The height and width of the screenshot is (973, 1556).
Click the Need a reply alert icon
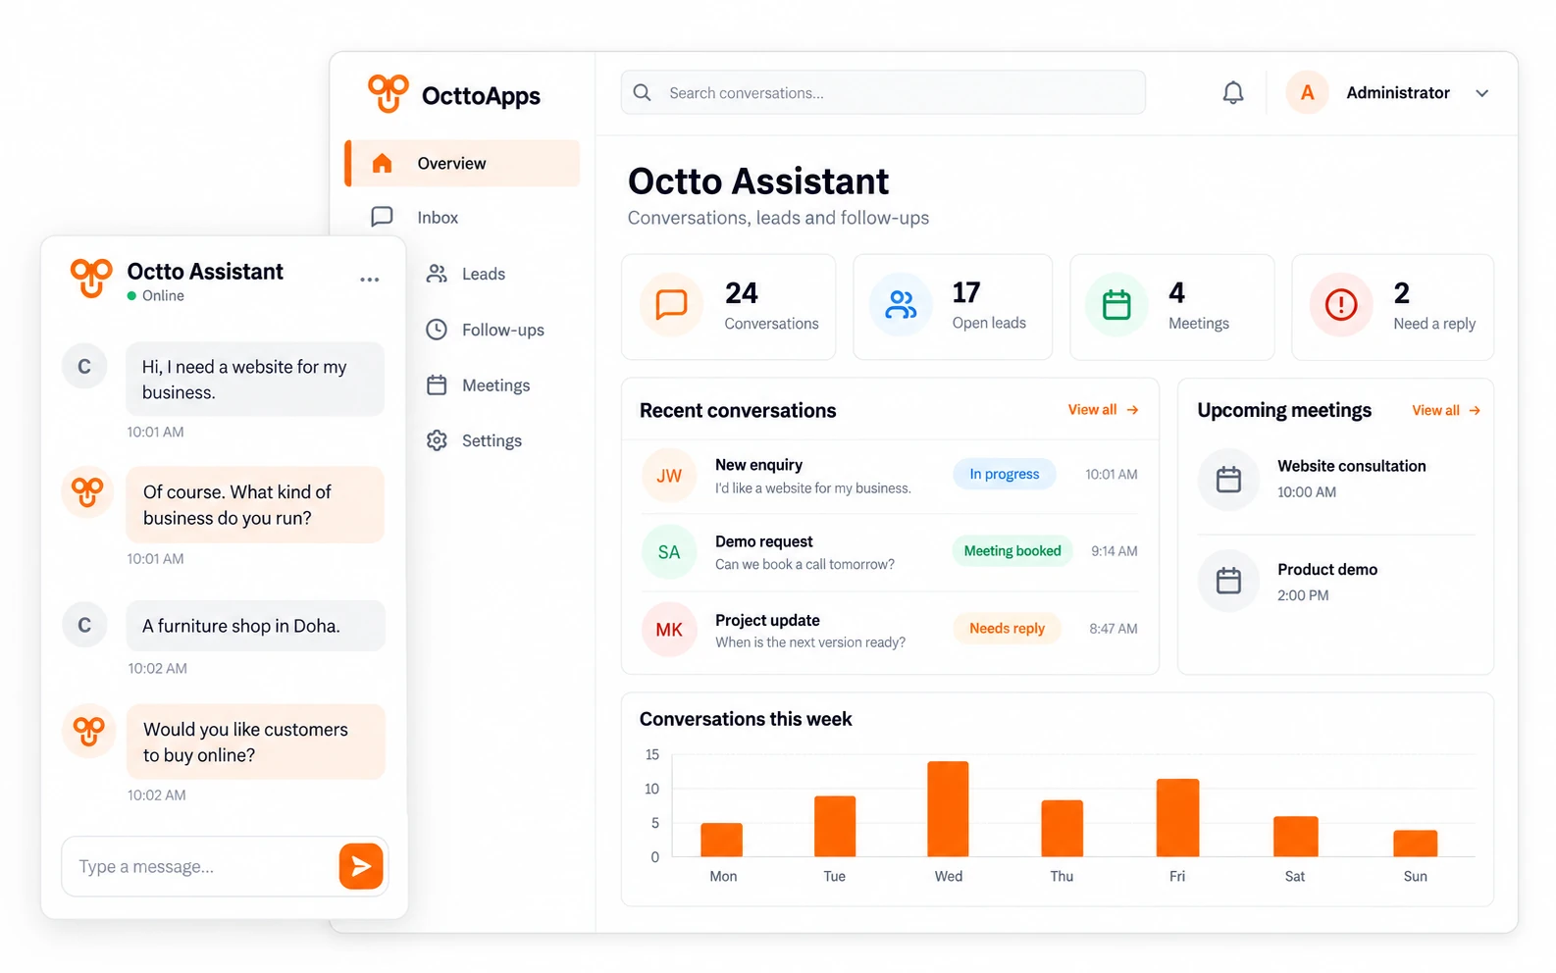tap(1341, 305)
